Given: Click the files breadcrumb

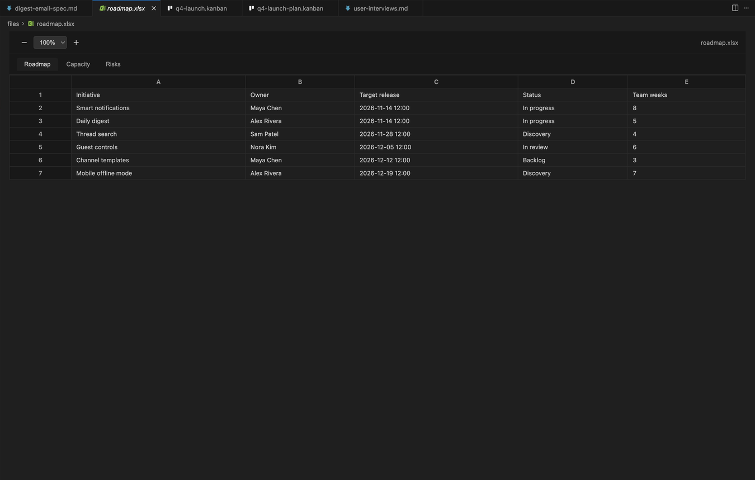Looking at the screenshot, I should click(x=13, y=24).
